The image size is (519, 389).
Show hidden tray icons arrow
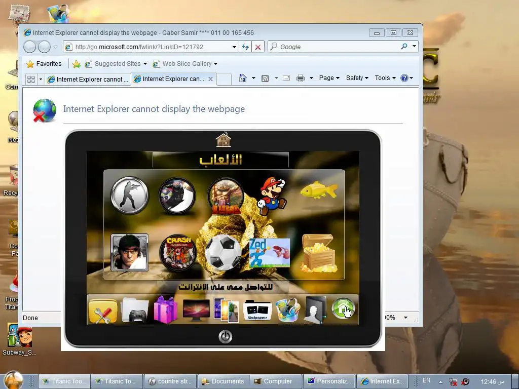pyautogui.click(x=440, y=382)
